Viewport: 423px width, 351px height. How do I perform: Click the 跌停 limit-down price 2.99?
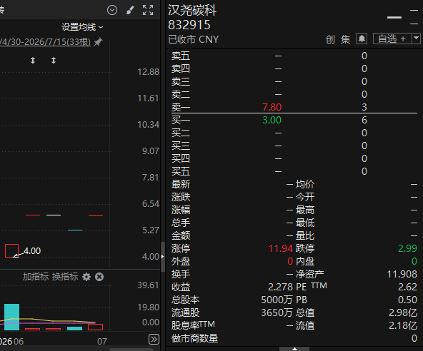(407, 248)
